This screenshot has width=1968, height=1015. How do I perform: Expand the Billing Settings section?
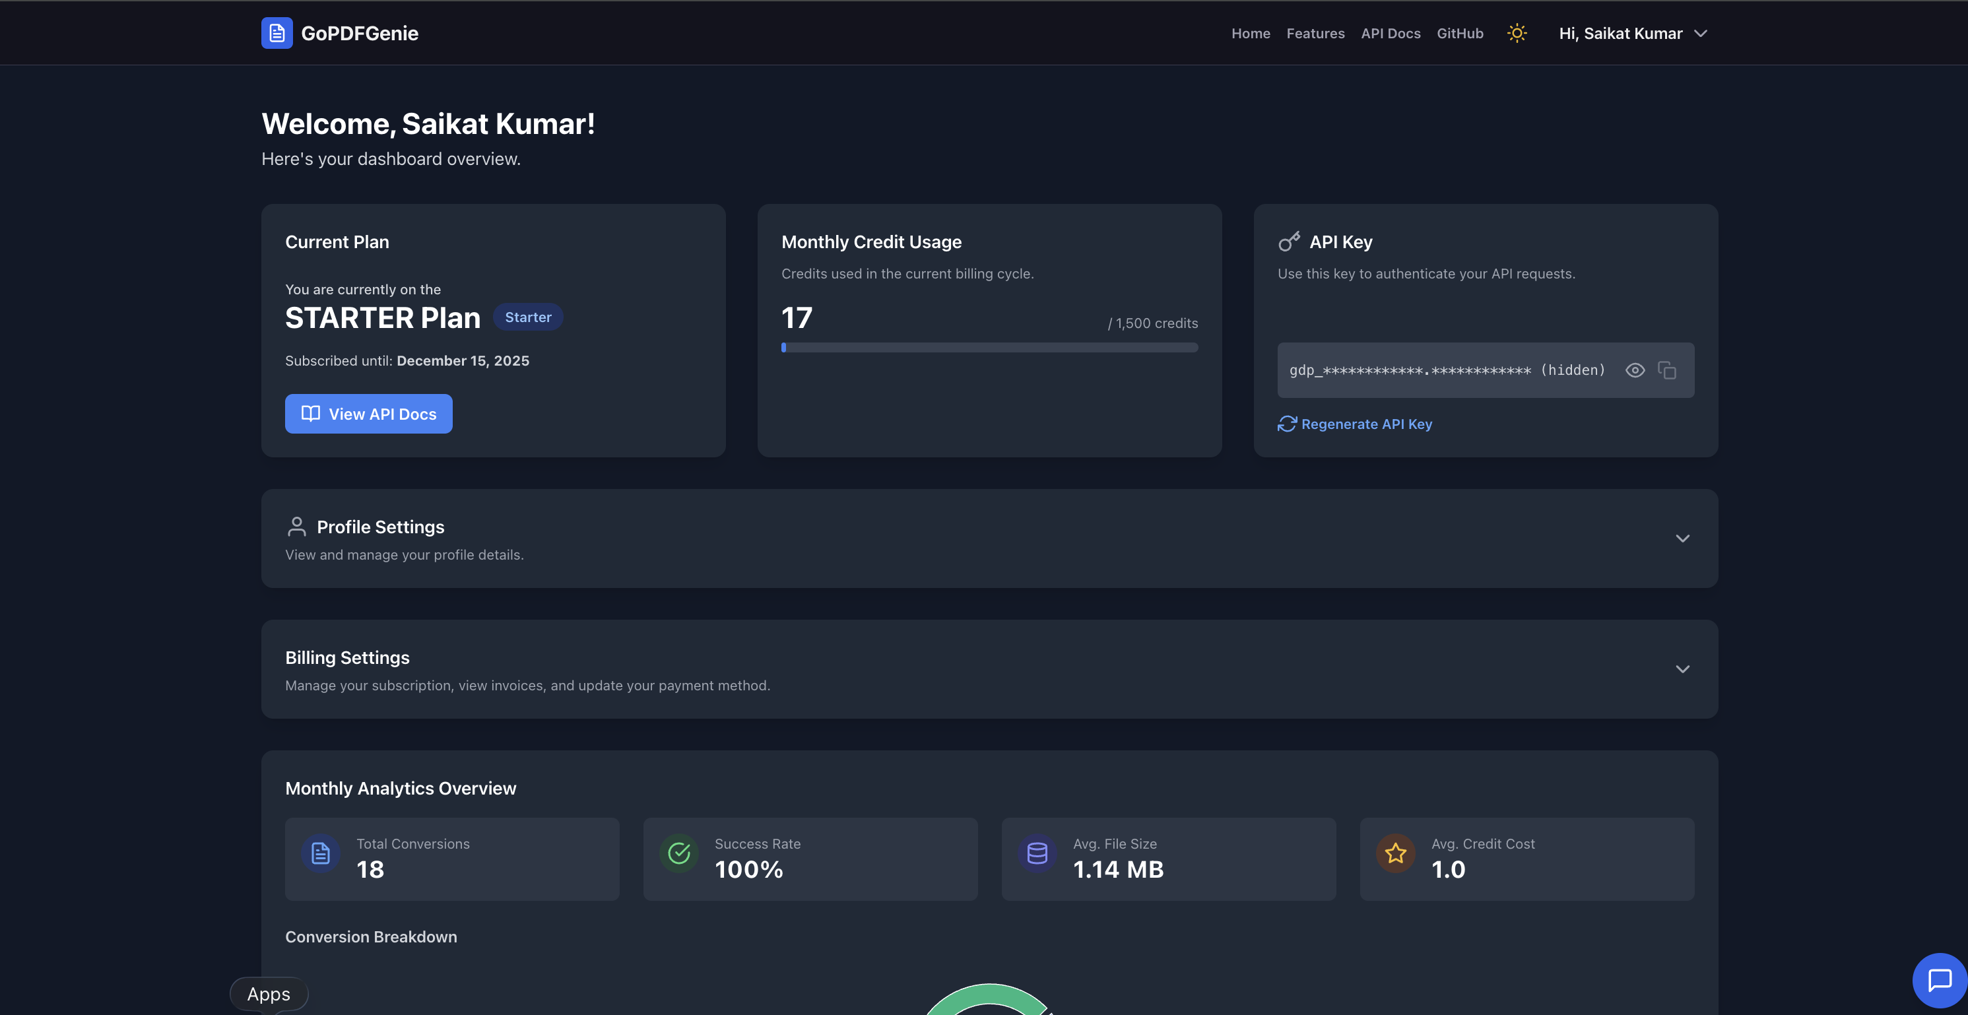1682,669
